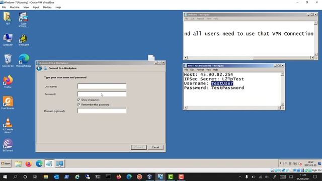Screen dimensions: 322x181
Task: Show hidden icons in host system tray
Action: tap(240, 176)
